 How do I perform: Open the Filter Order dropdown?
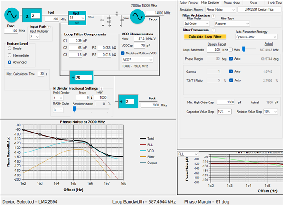tap(196, 23)
